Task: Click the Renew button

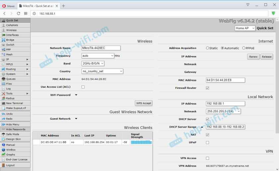Action: (253, 57)
